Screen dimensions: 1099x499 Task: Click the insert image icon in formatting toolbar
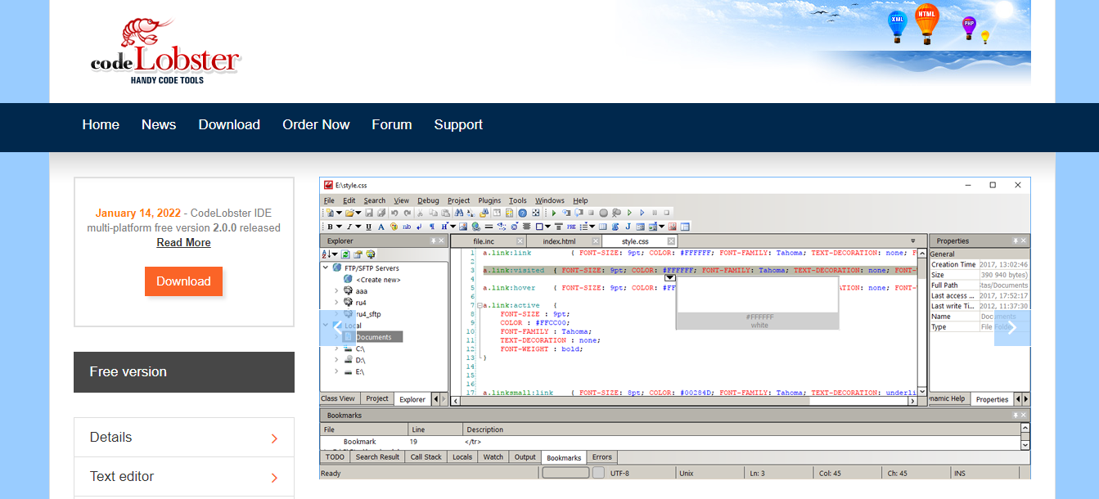(463, 227)
